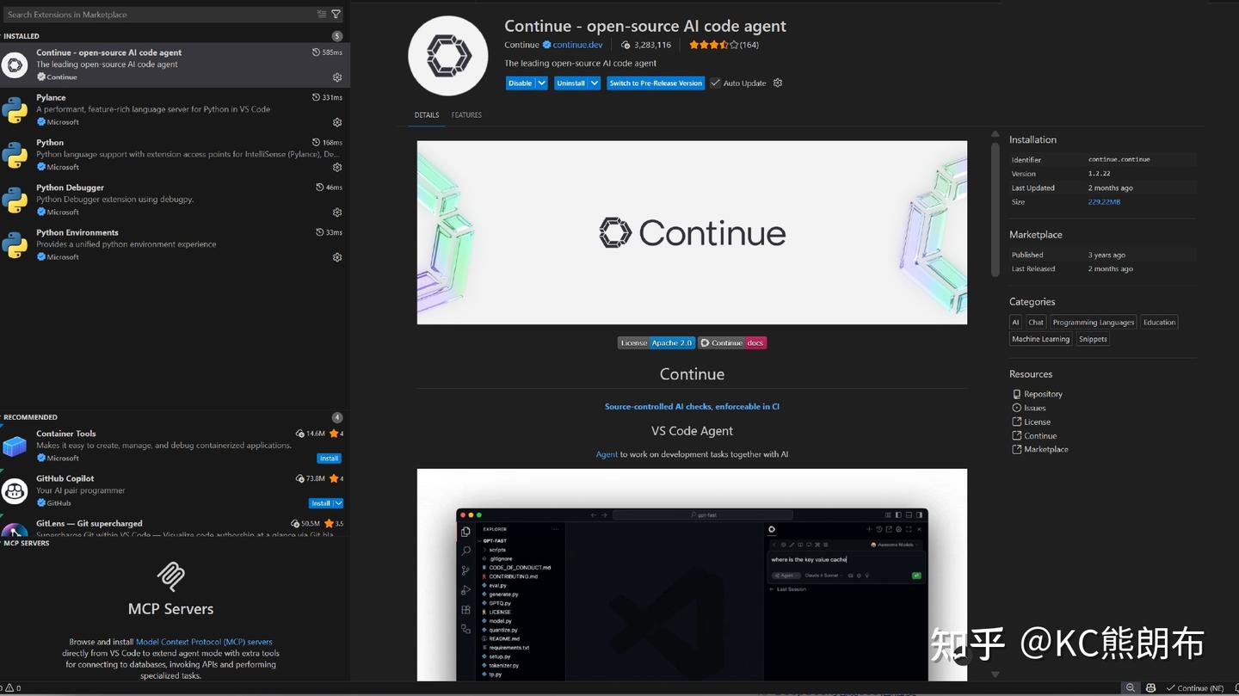The image size is (1239, 696).
Task: Select the Continue extension logo in installed list
Action: tap(15, 65)
